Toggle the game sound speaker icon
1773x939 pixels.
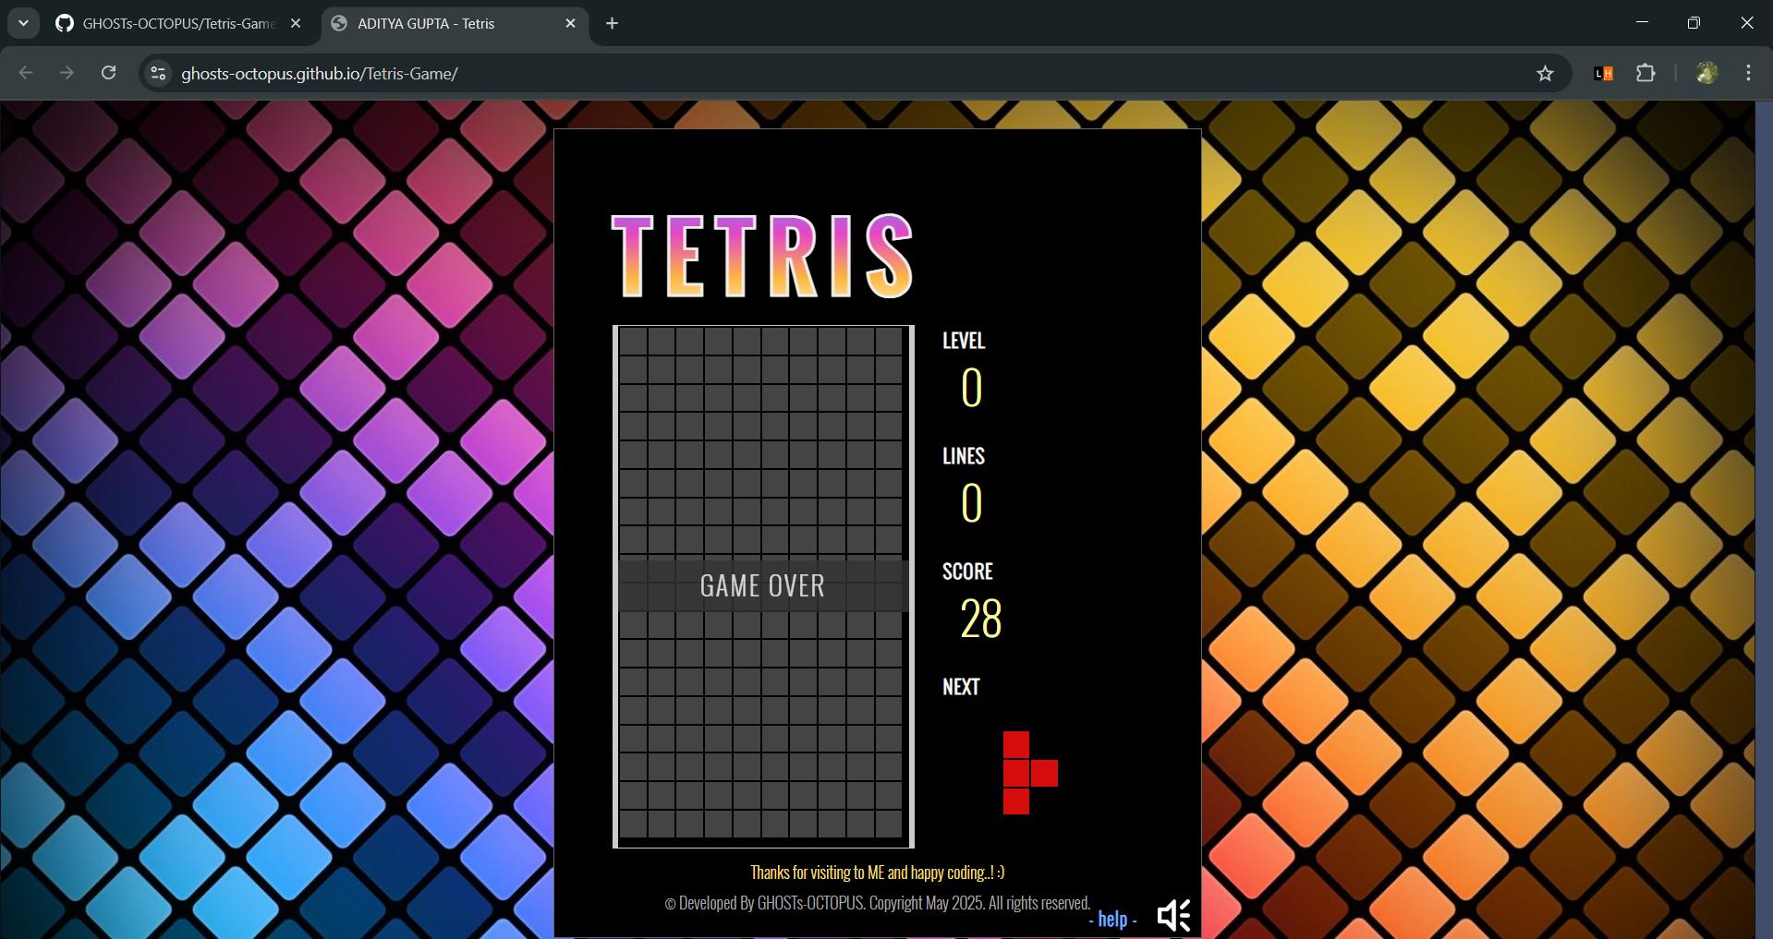click(1173, 915)
